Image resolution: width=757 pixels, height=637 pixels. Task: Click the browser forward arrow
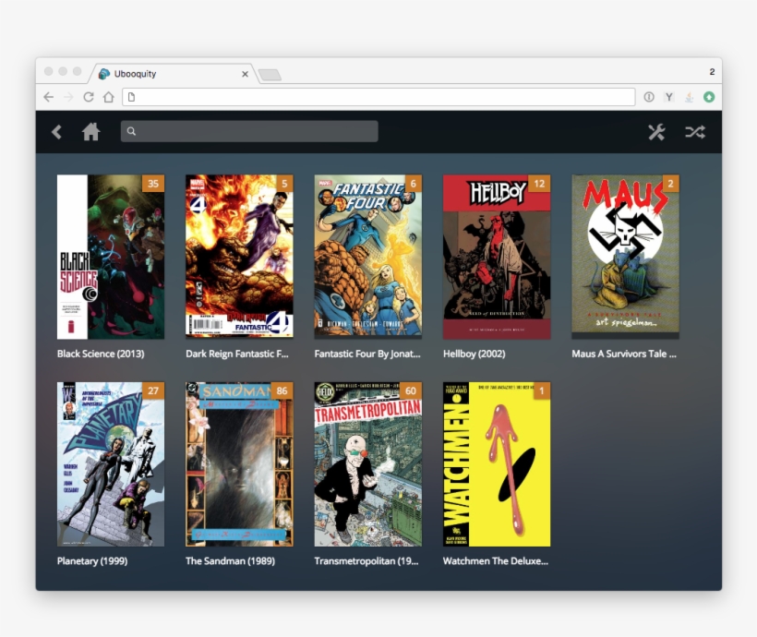[x=67, y=95]
